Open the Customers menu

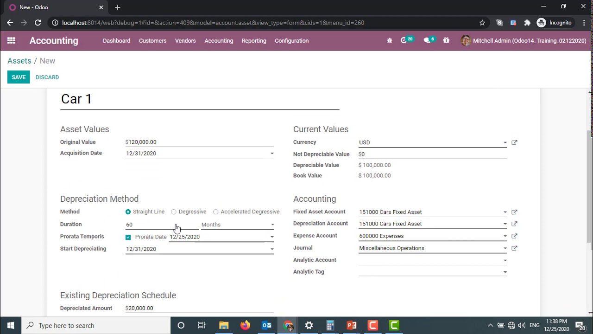(152, 41)
